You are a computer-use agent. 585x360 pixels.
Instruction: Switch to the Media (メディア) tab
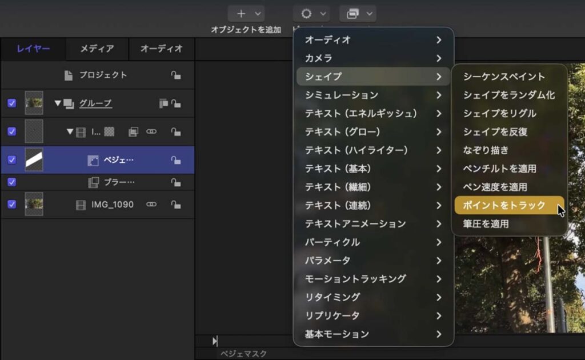click(x=97, y=49)
